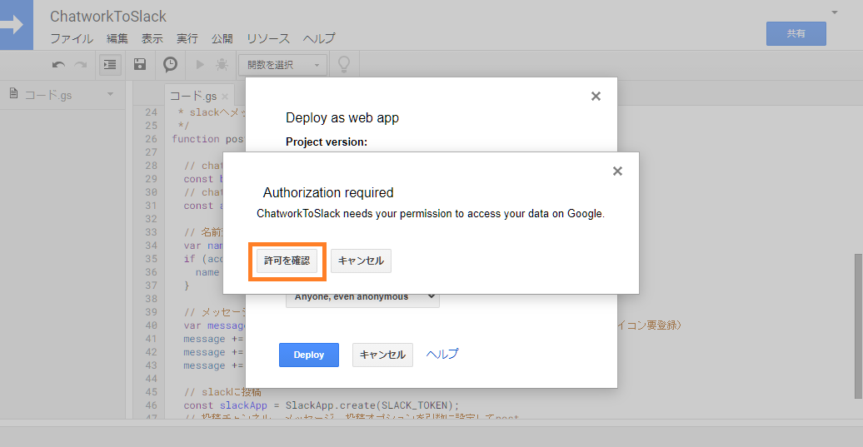Save the script with the floppy icon
The image size is (863, 447).
coord(140,64)
